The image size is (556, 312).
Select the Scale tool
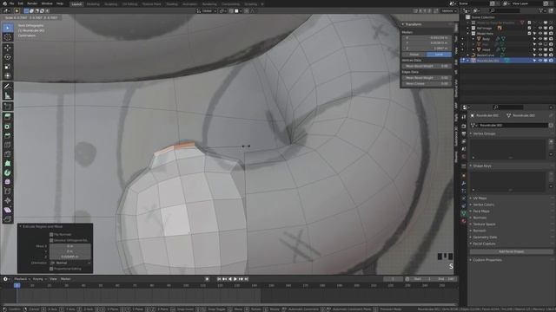(8, 67)
